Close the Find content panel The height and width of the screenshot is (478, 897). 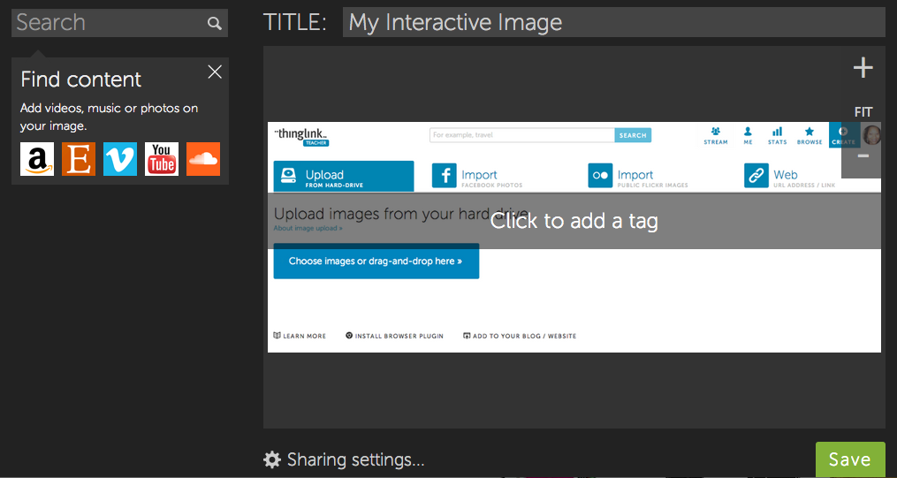(215, 72)
